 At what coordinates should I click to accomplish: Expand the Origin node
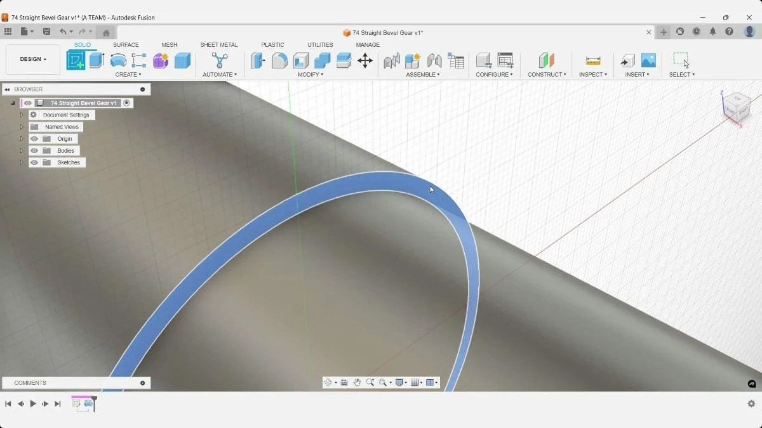pos(22,139)
